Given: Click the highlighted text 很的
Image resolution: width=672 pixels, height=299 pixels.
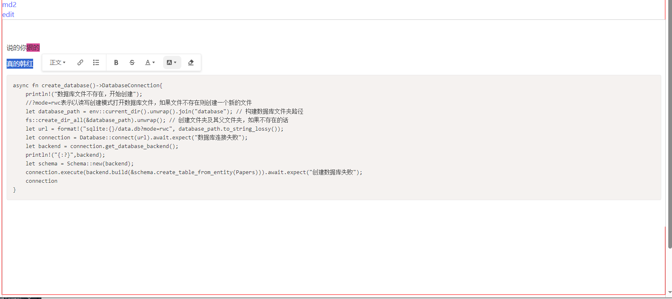Looking at the screenshot, I should tap(33, 48).
